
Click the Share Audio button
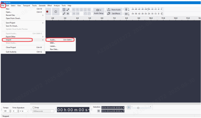click(x=114, y=10)
